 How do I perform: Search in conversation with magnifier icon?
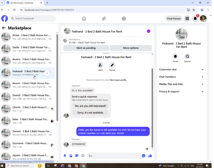click(187, 57)
